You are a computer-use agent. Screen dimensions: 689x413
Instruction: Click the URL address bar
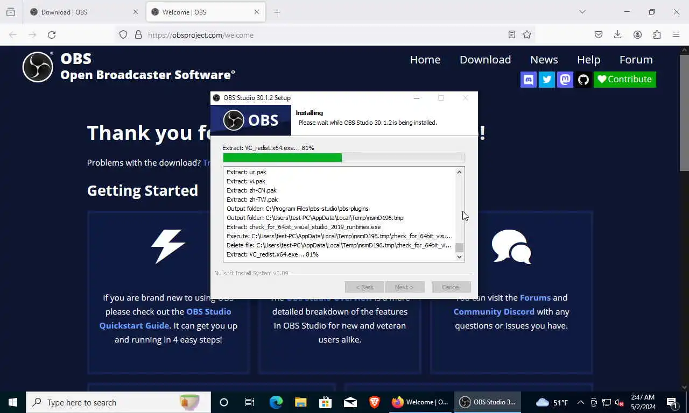[x=326, y=35]
